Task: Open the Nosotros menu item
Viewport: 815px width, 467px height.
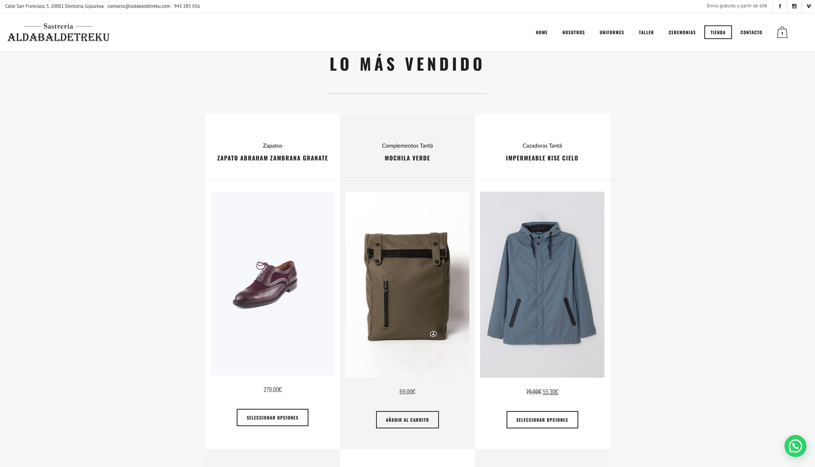Action: [x=573, y=32]
